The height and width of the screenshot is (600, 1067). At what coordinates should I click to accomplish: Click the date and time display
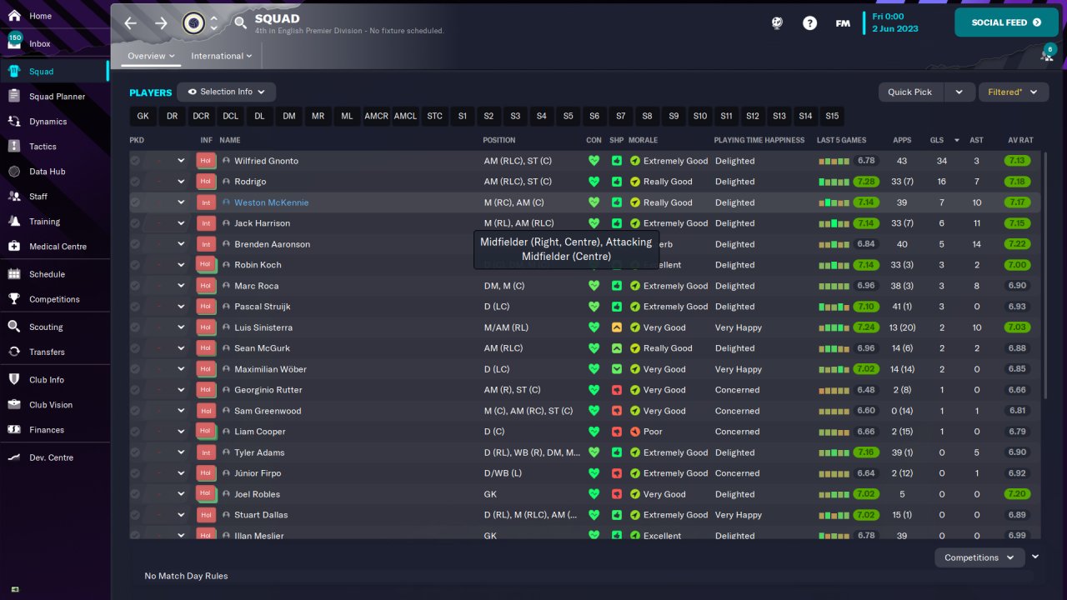click(894, 22)
